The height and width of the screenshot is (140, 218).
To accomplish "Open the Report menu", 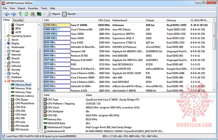I will click(x=21, y=8).
